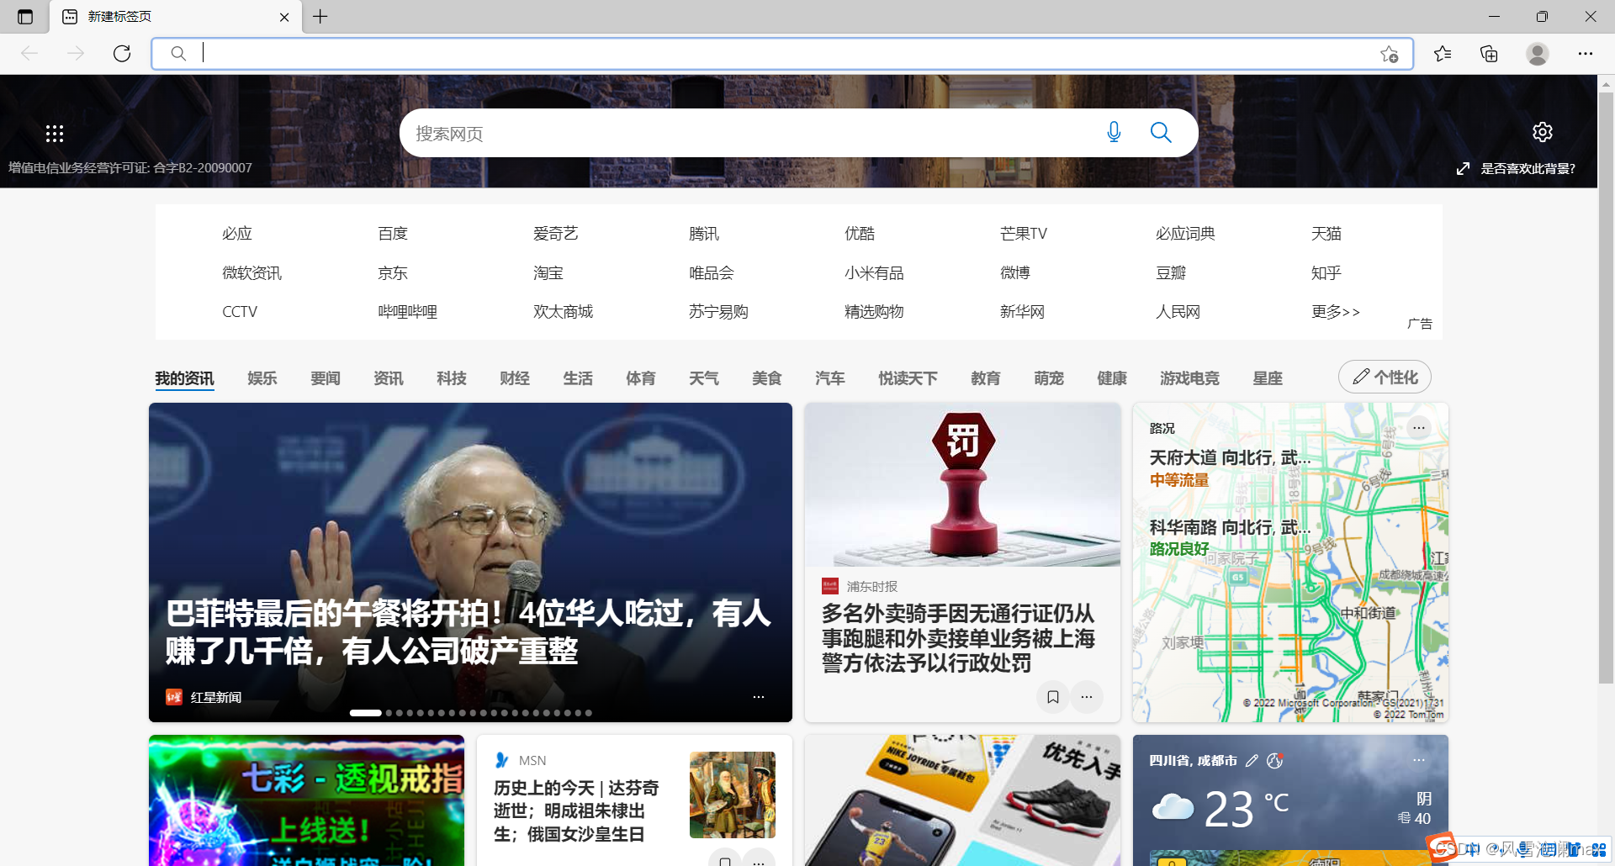Open the app launcher grid icon

(55, 133)
